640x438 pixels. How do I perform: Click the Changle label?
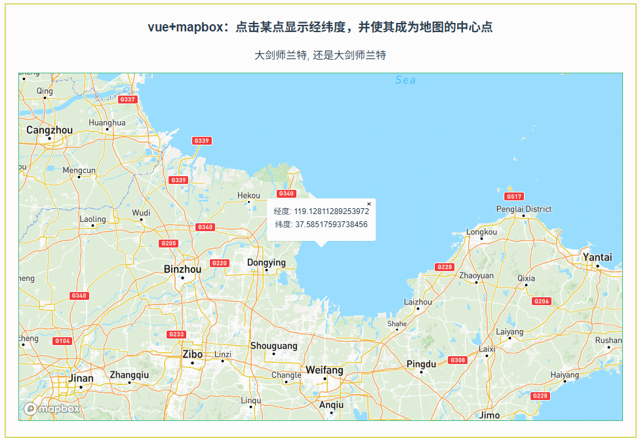point(286,375)
